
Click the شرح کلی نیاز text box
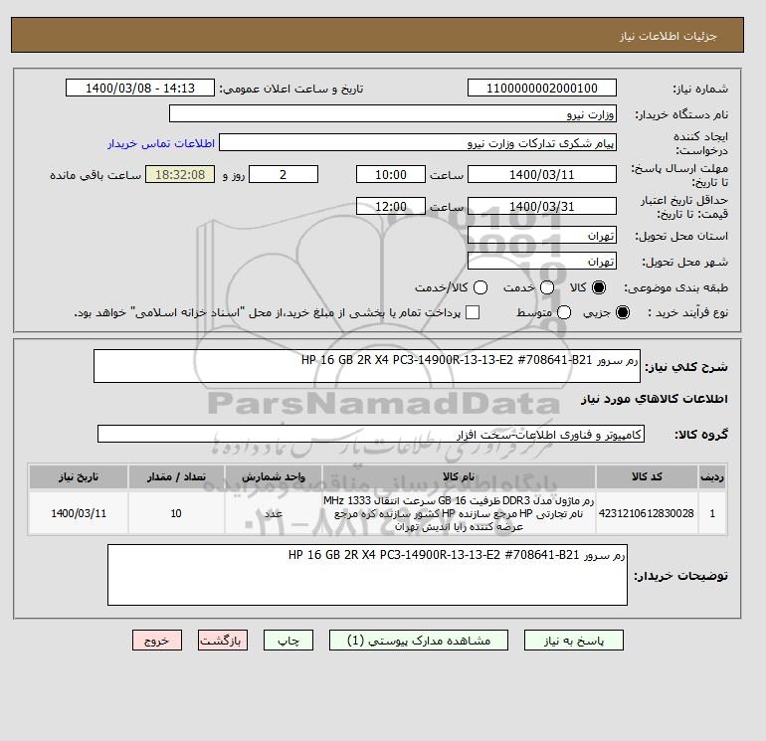367,366
